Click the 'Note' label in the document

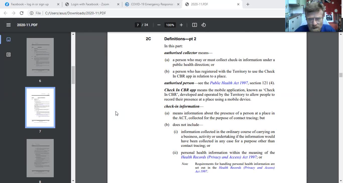[x=185, y=164]
